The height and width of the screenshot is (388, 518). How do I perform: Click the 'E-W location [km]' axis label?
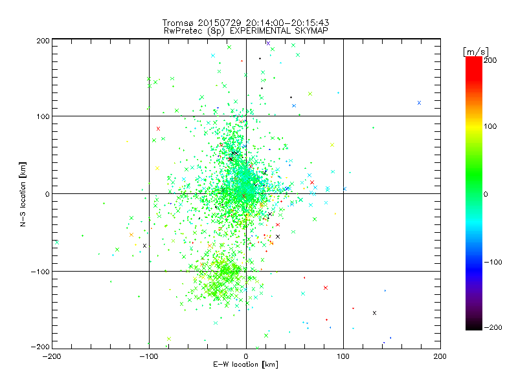(245, 365)
